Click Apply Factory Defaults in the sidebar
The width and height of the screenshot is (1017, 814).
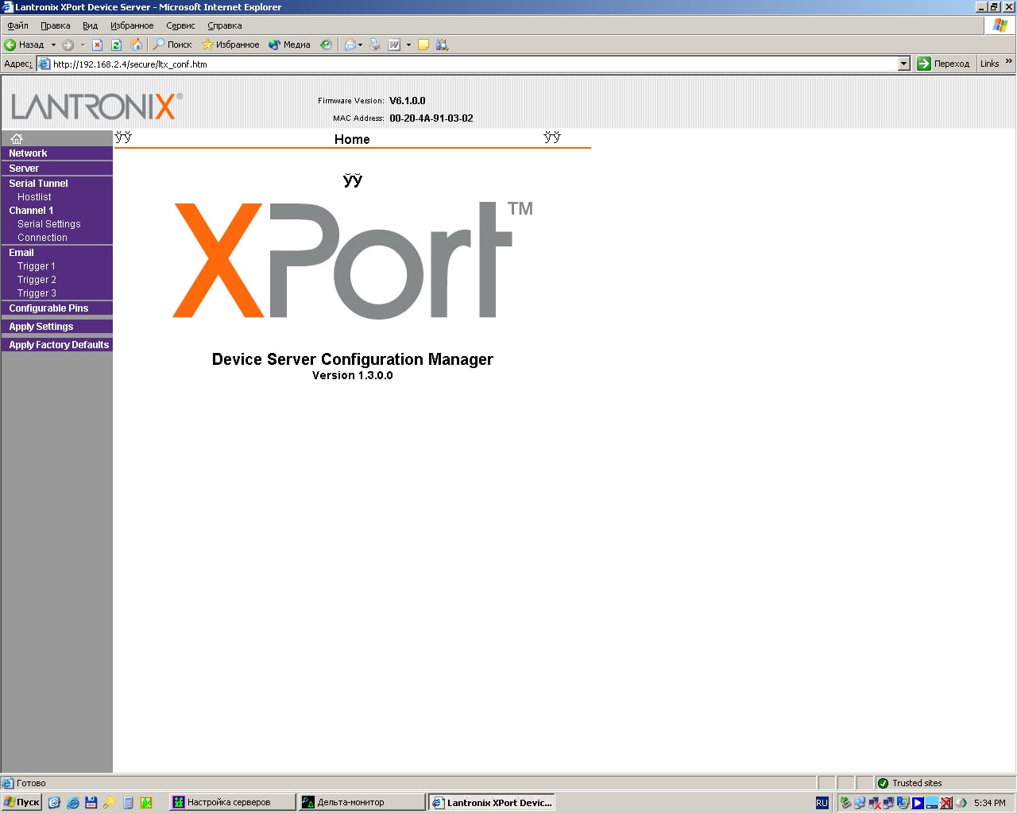pos(59,345)
